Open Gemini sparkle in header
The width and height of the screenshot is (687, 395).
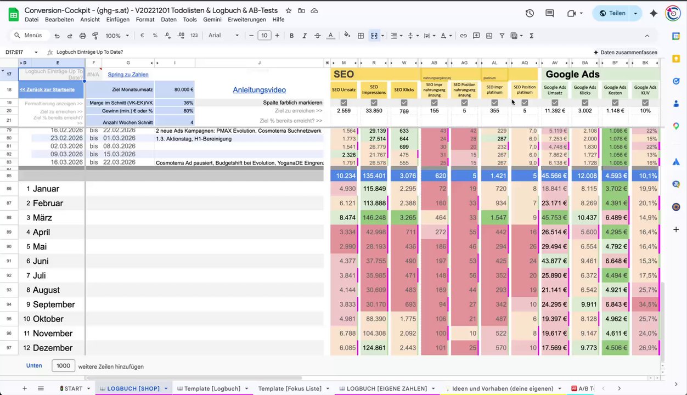(x=653, y=13)
